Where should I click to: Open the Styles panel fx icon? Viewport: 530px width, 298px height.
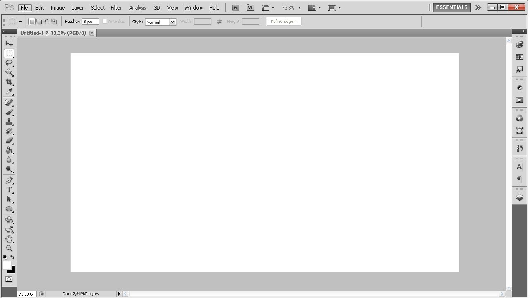[x=520, y=70]
